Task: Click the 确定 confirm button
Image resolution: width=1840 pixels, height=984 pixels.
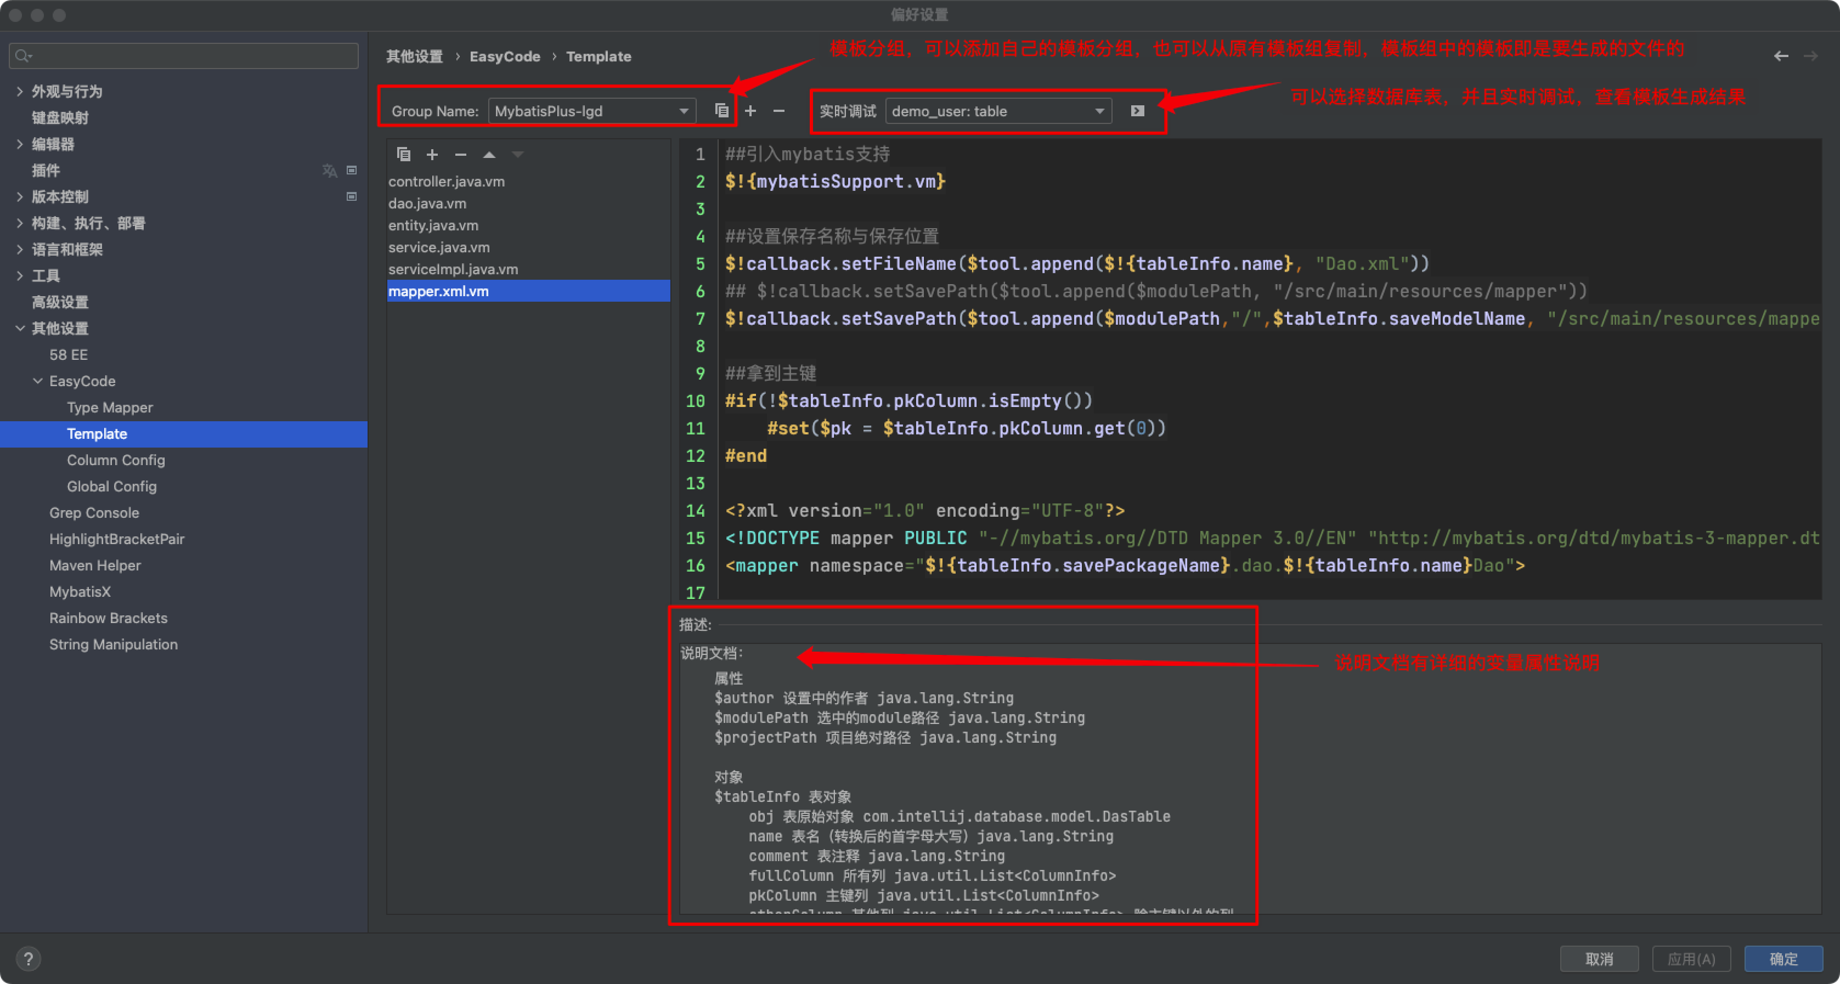Action: pyautogui.click(x=1783, y=958)
